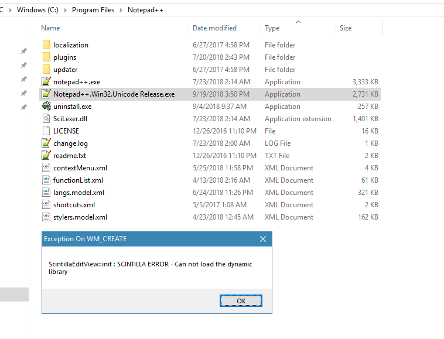Click the langs.model.xml file icon
The height and width of the screenshot is (339, 444).
coord(46,193)
